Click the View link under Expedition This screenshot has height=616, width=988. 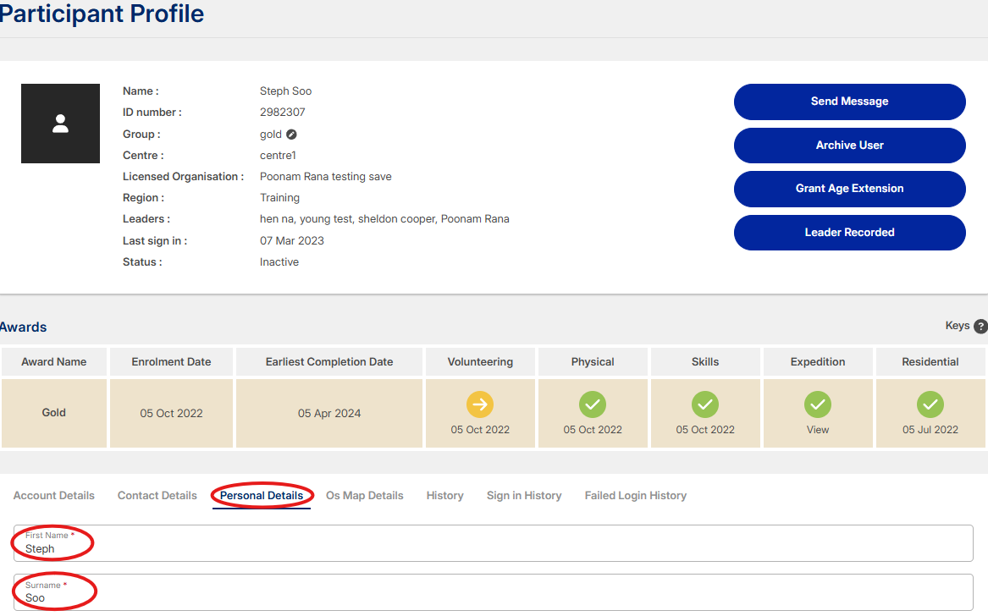[x=818, y=430]
